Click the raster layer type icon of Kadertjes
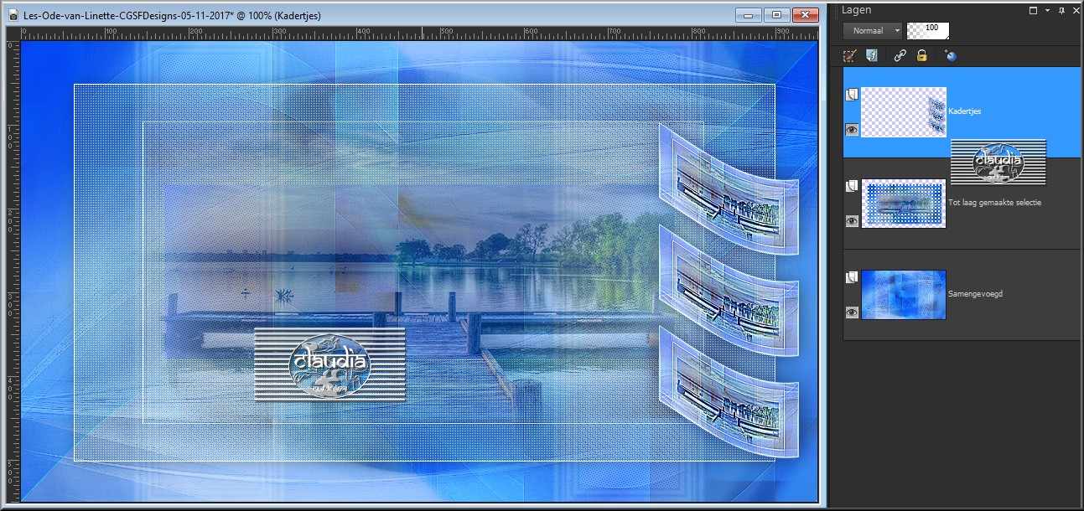 [x=852, y=95]
